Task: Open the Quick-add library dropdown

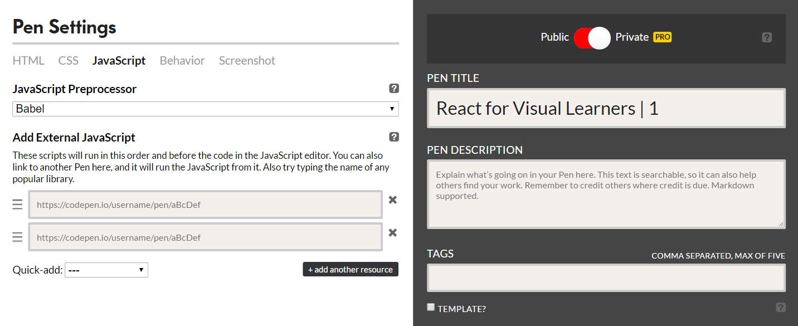Action: [x=106, y=270]
